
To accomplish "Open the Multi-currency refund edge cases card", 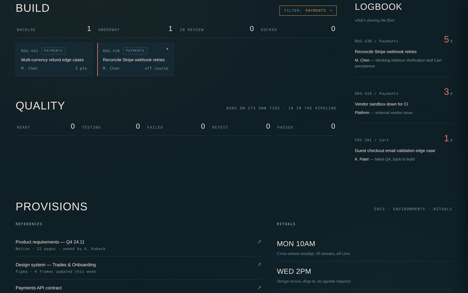I will [54, 59].
